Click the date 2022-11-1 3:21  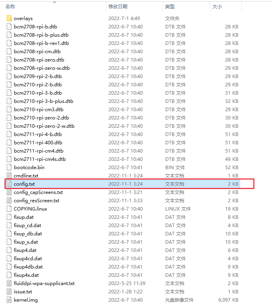coord(125,192)
